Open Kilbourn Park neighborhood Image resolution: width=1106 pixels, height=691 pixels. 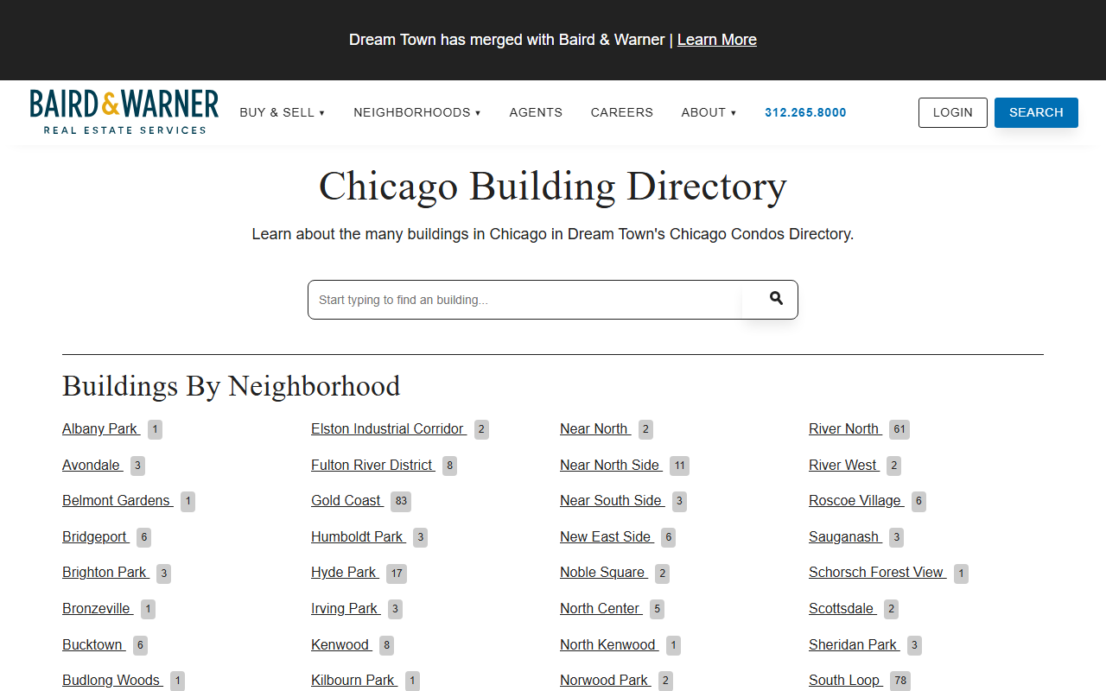pyautogui.click(x=354, y=680)
